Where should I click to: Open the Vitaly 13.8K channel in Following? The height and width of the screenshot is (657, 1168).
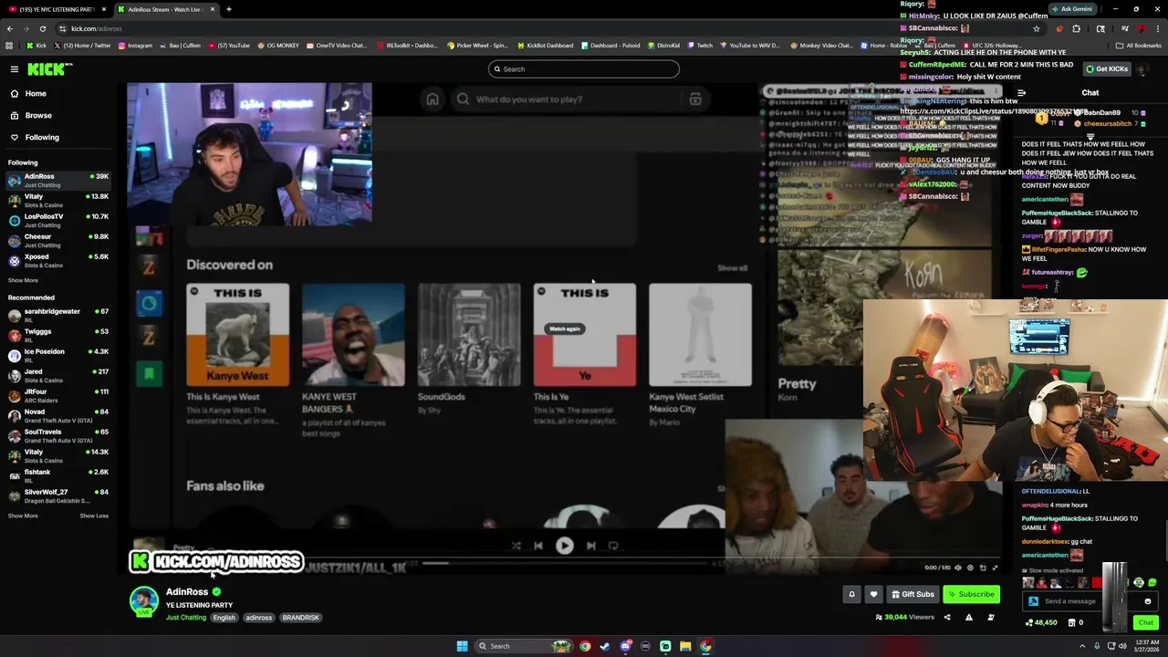pyautogui.click(x=58, y=200)
